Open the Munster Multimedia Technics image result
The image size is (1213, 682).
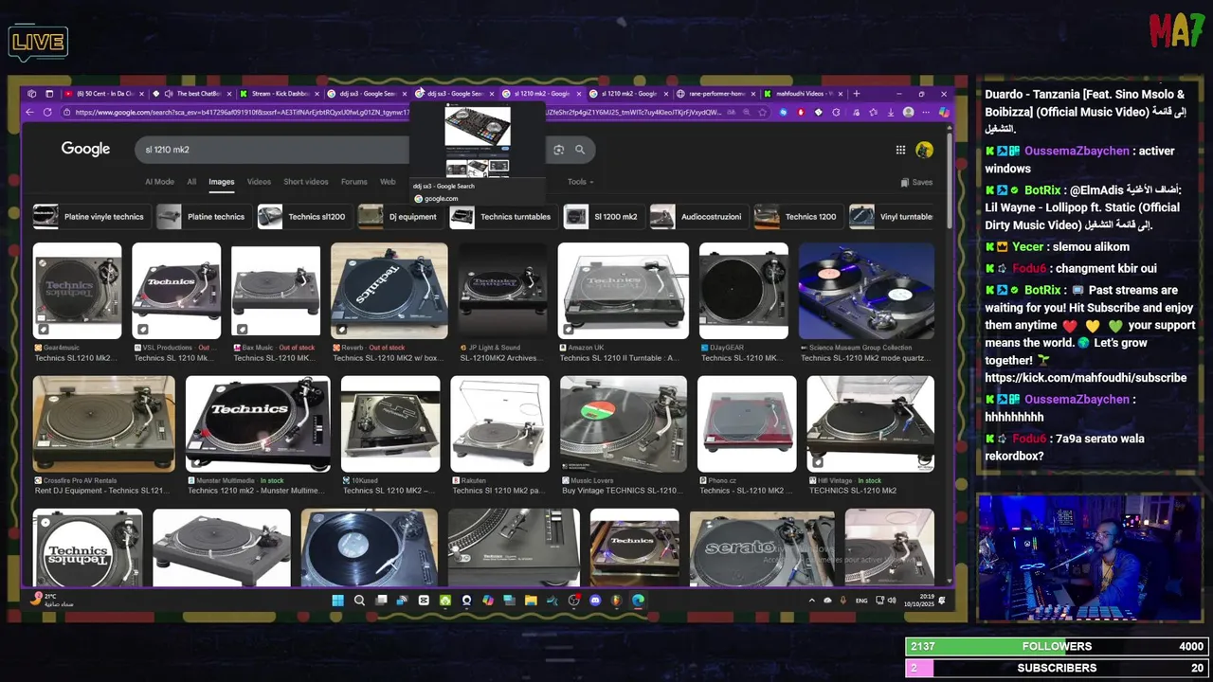(x=258, y=424)
